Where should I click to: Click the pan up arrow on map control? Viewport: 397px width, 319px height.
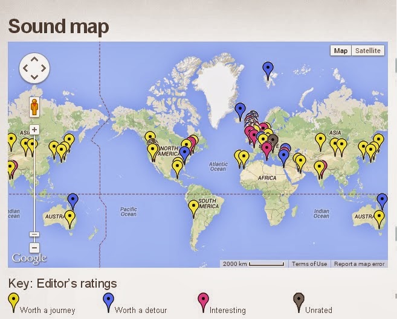(x=34, y=60)
